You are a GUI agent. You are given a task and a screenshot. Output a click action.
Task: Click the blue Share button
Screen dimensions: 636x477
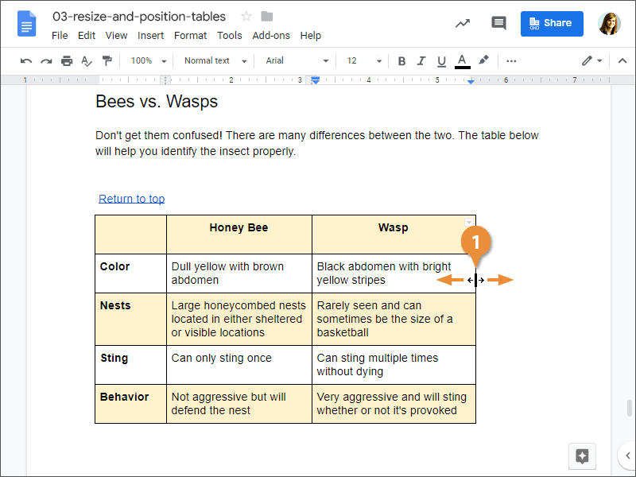552,23
